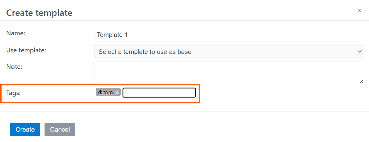Remove the dicom tag

point(117,93)
